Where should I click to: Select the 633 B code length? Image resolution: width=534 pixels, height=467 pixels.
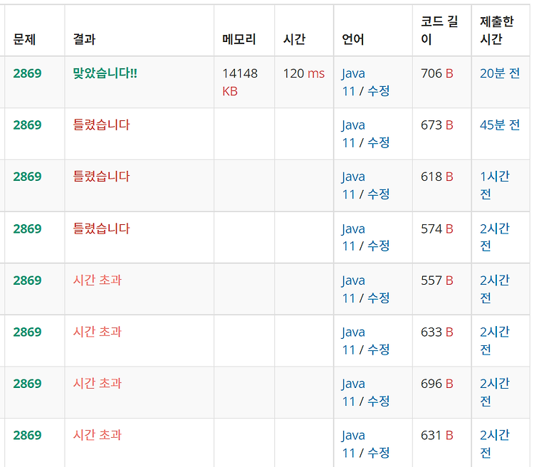point(437,332)
